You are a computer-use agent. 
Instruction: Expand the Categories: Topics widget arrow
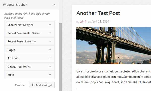click(x=50, y=67)
